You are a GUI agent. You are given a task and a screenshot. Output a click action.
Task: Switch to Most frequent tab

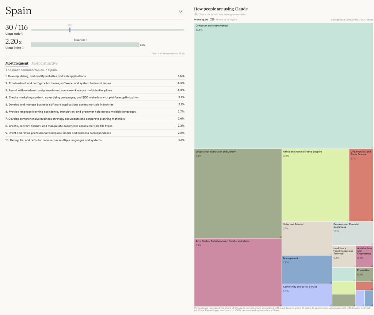pos(17,63)
